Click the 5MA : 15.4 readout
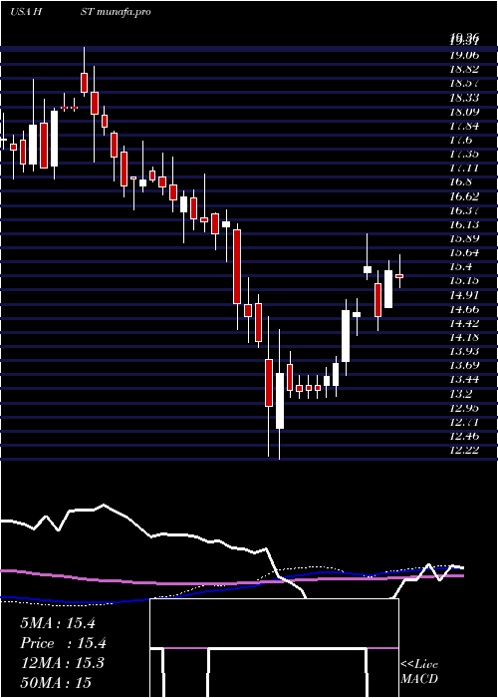Viewport: 498px width, 698px height. (58, 623)
